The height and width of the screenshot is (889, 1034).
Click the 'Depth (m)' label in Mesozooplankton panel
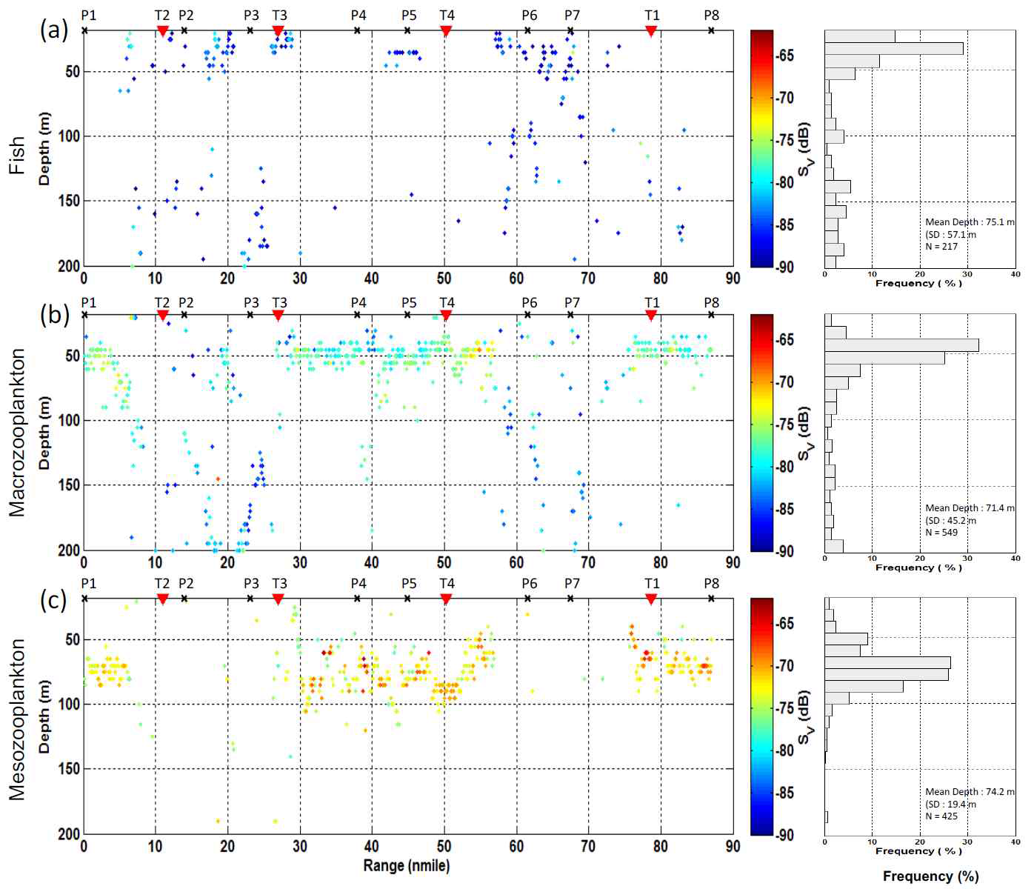coord(44,717)
